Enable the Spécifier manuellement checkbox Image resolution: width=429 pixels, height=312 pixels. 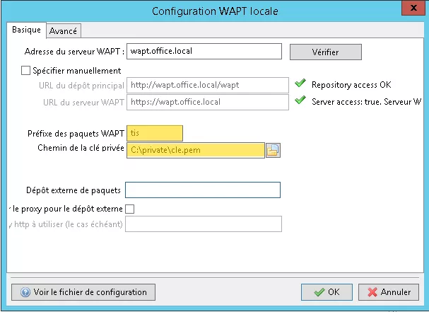tap(25, 71)
